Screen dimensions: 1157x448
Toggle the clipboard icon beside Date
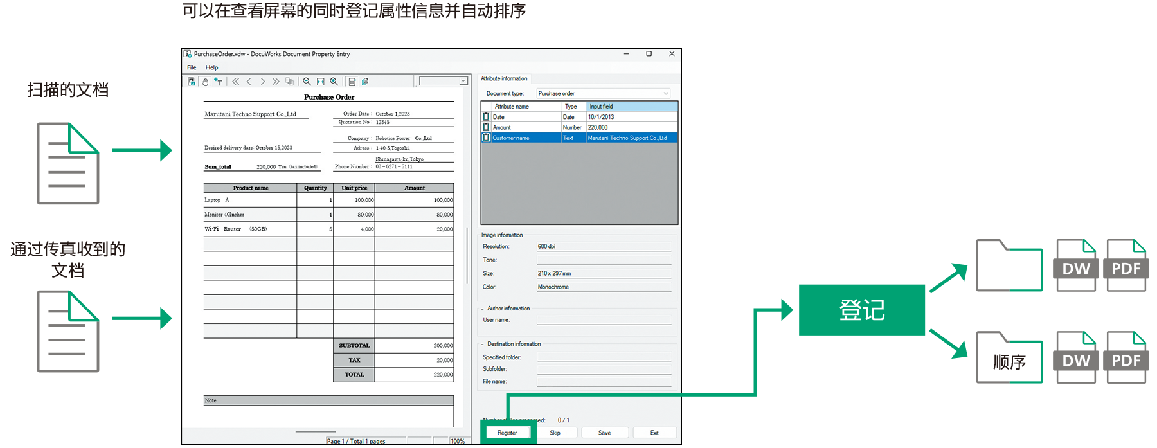point(486,117)
